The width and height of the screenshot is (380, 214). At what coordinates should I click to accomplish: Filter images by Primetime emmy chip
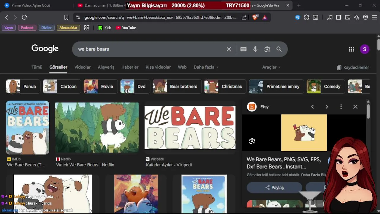[276, 86]
